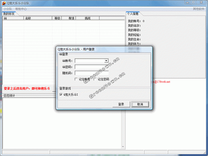
Task: Focus the 随机码 input field
Action: pyautogui.click(x=92, y=73)
